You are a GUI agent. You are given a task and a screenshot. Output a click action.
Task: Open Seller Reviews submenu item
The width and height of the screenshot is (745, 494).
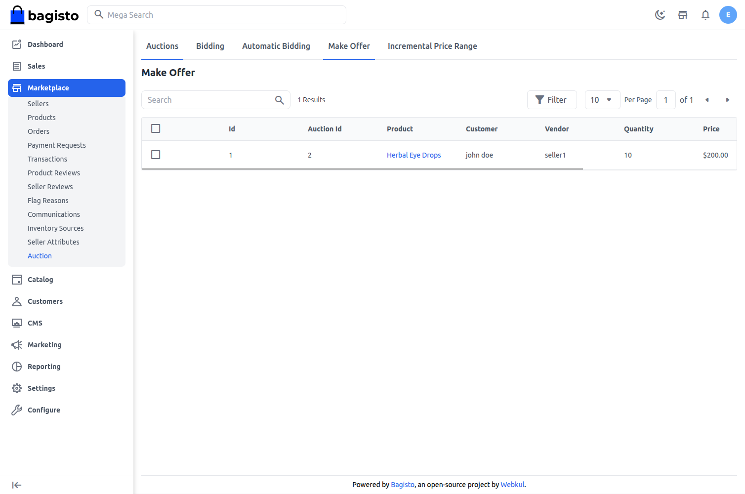pos(50,187)
